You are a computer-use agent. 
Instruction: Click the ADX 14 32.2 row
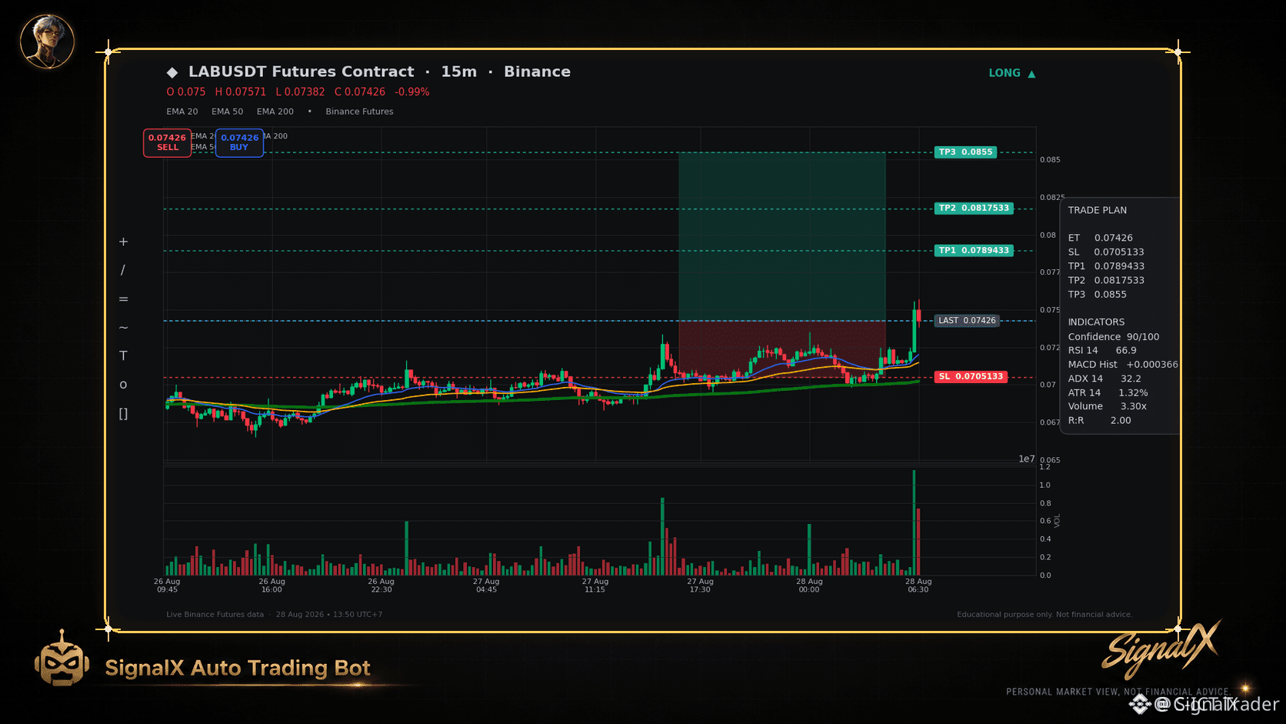coord(1104,379)
